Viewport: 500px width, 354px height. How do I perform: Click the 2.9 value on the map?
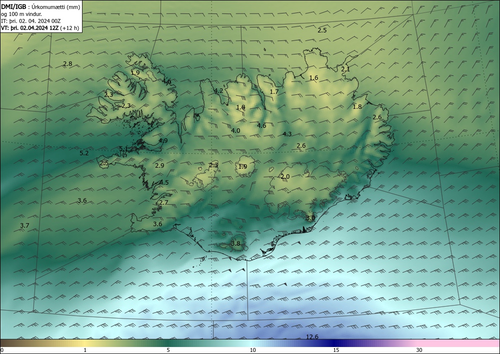coord(160,166)
